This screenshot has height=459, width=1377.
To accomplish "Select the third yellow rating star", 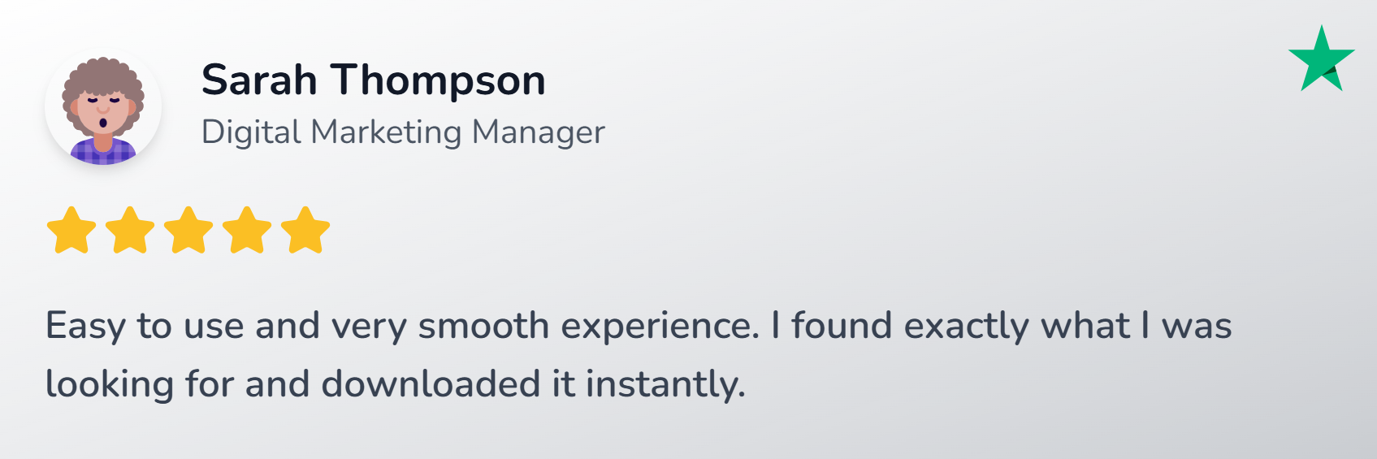I will (x=188, y=230).
